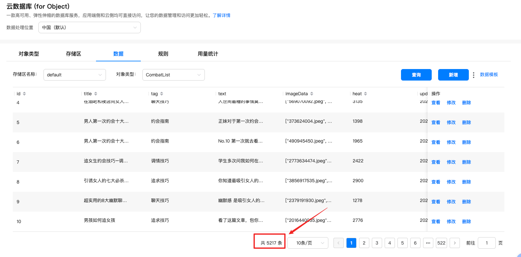Go to previous page arrow

click(x=339, y=243)
